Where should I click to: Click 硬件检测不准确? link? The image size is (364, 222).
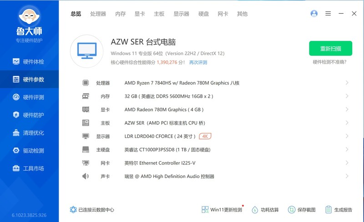tap(329, 62)
